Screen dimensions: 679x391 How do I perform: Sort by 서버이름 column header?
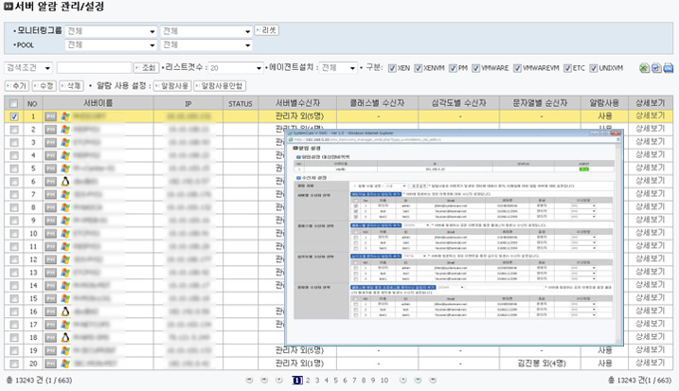[98, 103]
